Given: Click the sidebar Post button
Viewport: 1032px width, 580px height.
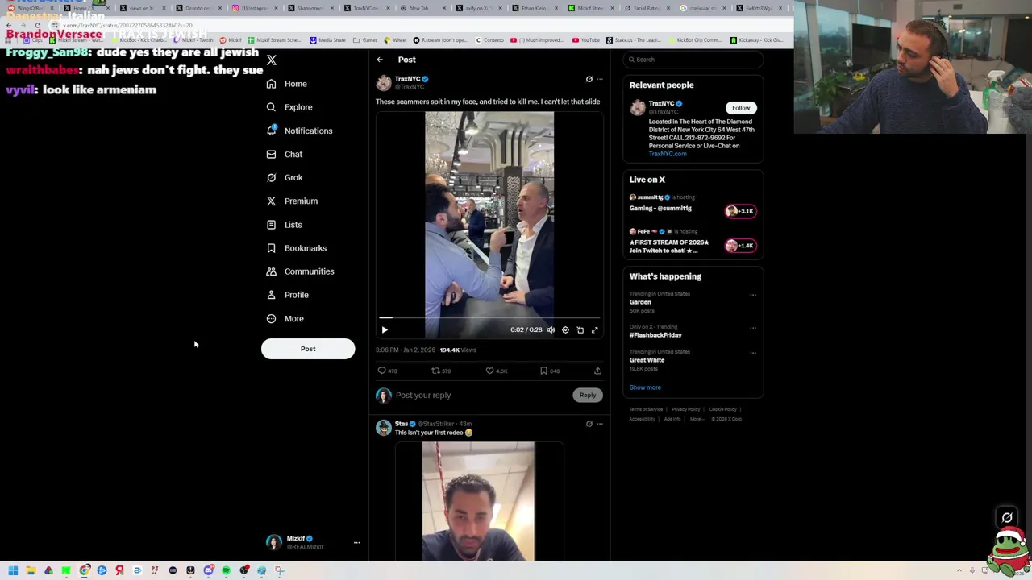Looking at the screenshot, I should [308, 349].
